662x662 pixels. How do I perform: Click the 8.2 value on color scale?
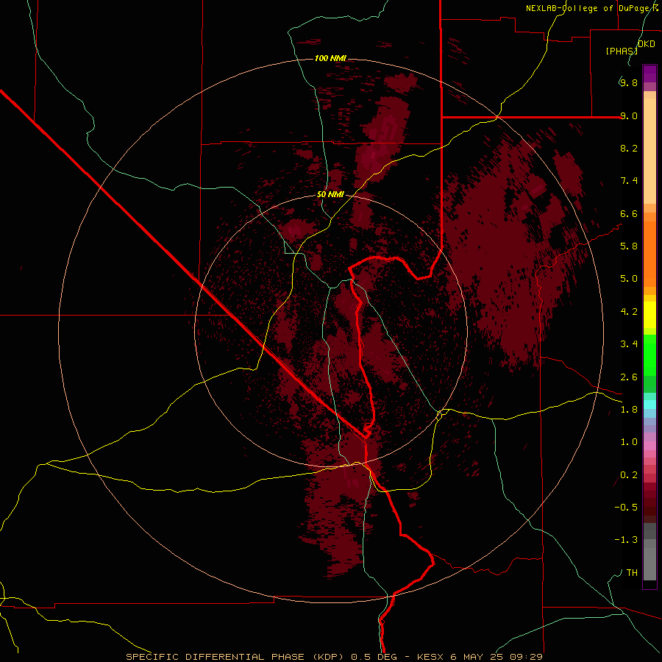(629, 148)
